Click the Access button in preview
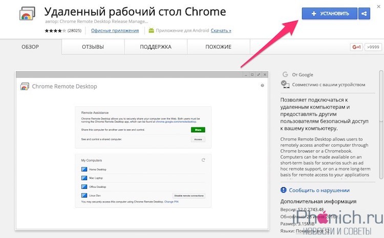384x238 pixels. click(198, 140)
